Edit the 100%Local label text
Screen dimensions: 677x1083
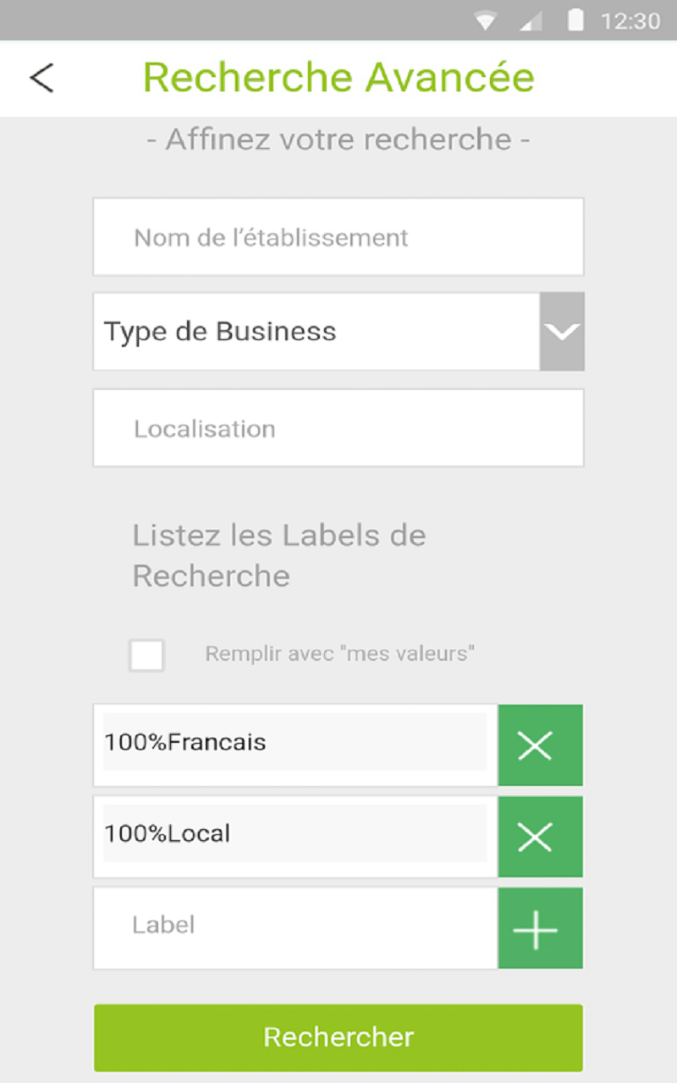pos(294,833)
